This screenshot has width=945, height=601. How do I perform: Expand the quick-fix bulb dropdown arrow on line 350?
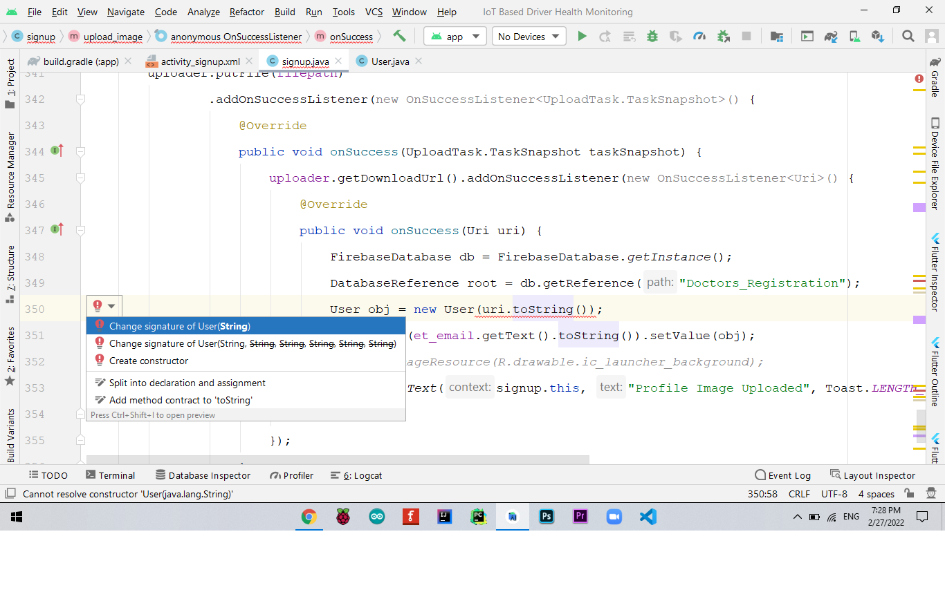pos(111,306)
